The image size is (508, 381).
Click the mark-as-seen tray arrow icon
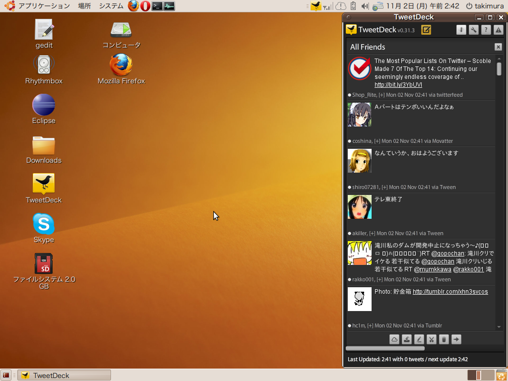[x=407, y=339]
